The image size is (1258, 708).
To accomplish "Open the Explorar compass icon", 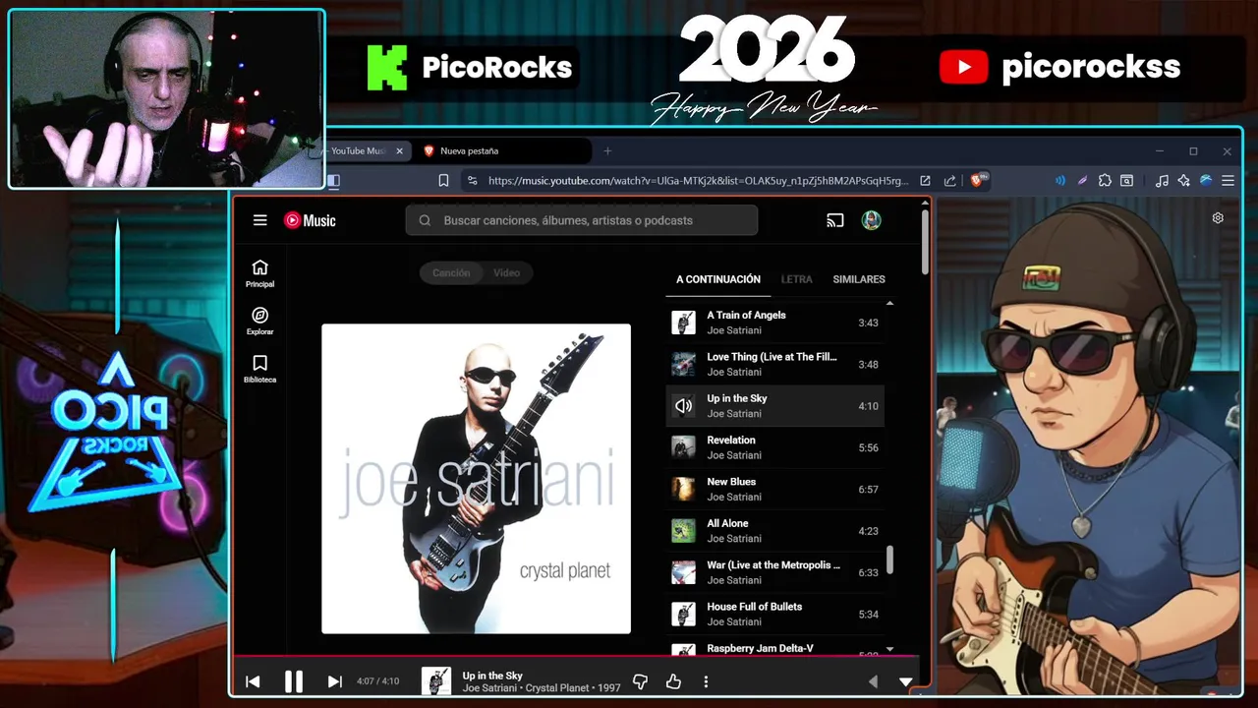I will coord(259,322).
